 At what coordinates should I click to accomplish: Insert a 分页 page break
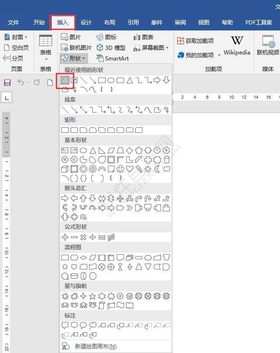coord(13,58)
